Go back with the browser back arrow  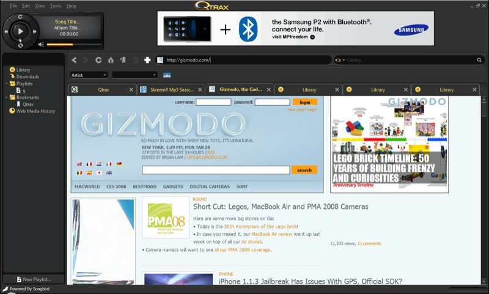tap(74, 60)
